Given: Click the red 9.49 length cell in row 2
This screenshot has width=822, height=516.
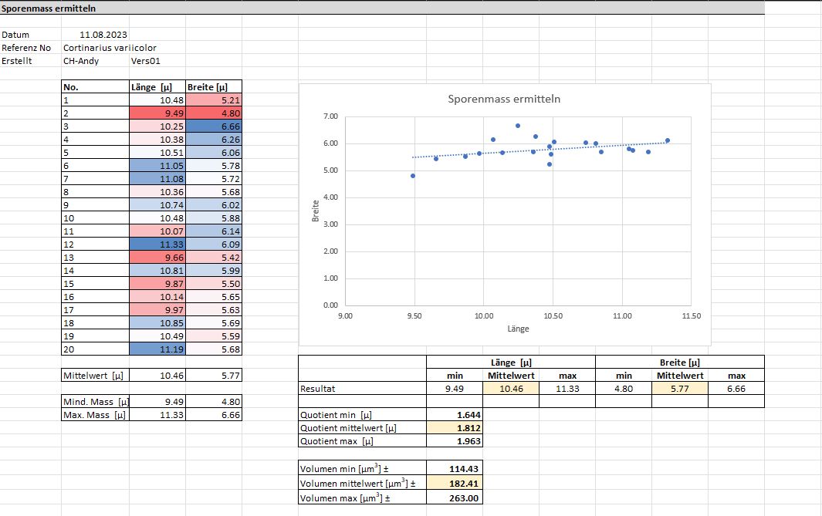Looking at the screenshot, I should [x=157, y=113].
